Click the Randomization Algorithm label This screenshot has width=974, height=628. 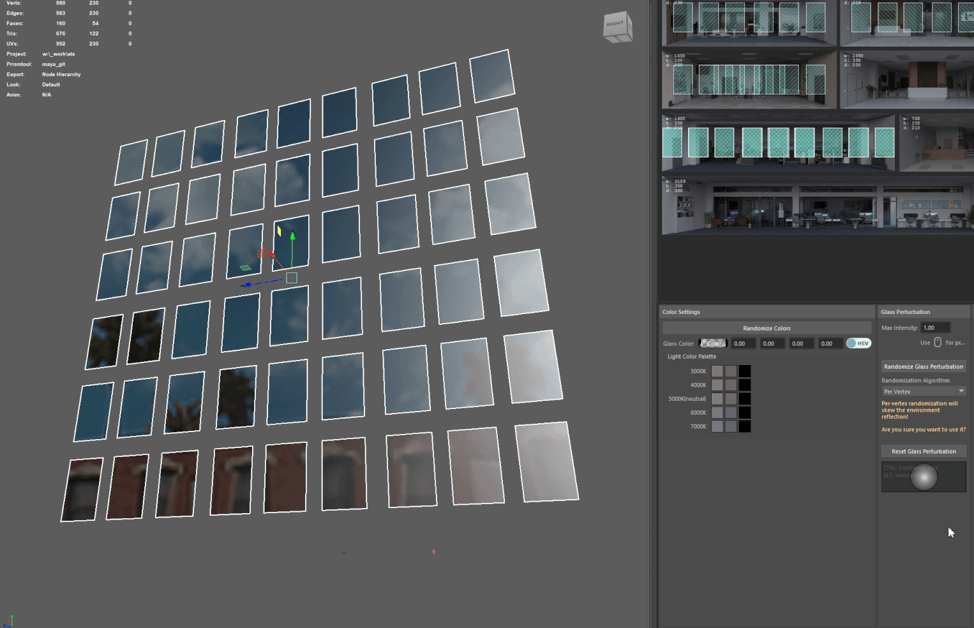click(x=916, y=380)
